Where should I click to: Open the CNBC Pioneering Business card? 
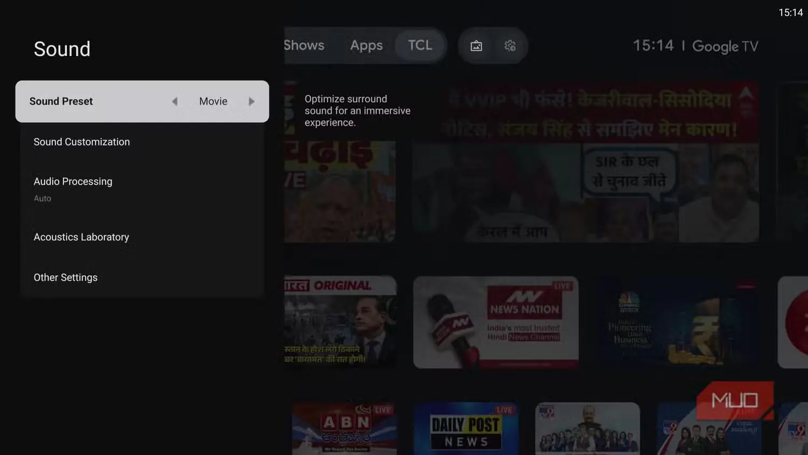[x=677, y=322]
